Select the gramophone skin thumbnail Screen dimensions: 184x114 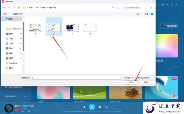(x=125, y=93)
